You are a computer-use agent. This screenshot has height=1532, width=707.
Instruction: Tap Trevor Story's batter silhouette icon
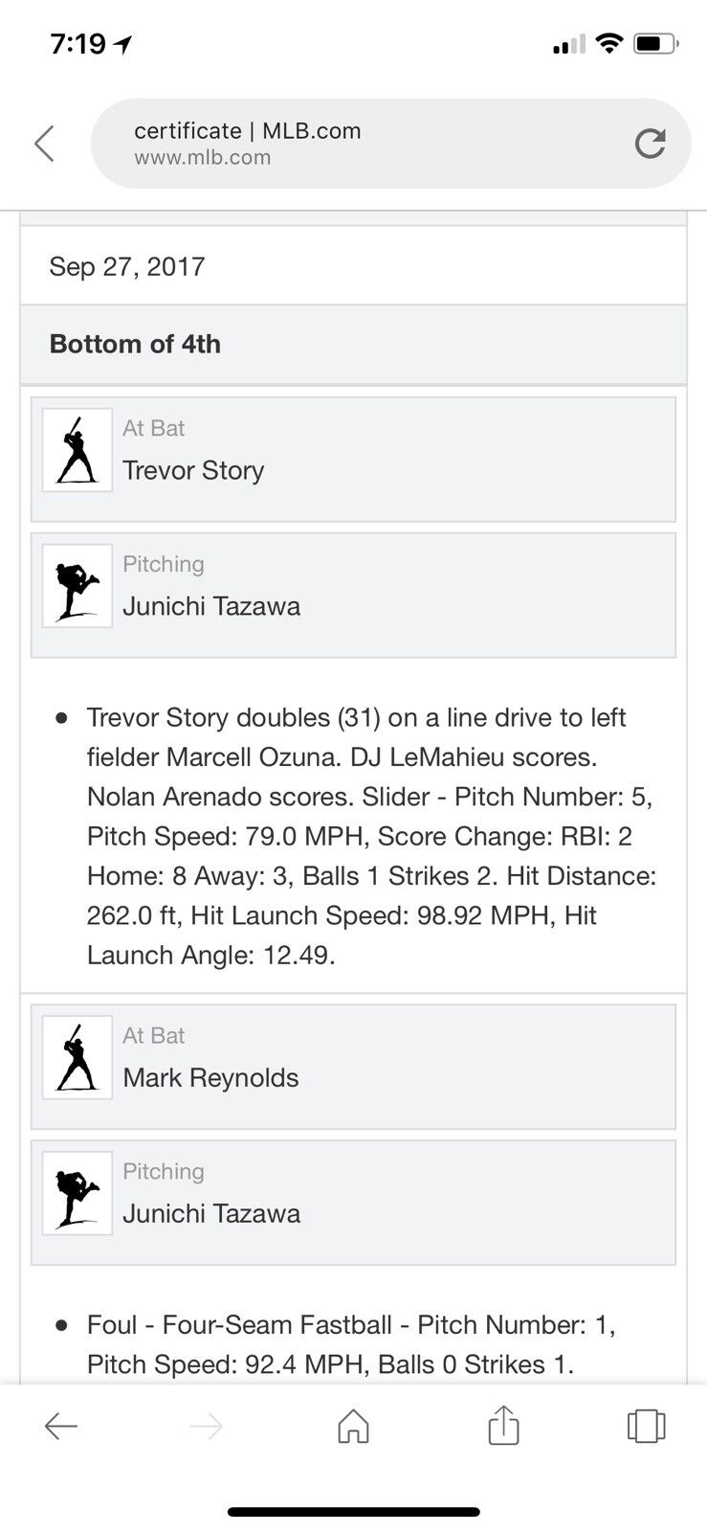tap(77, 450)
